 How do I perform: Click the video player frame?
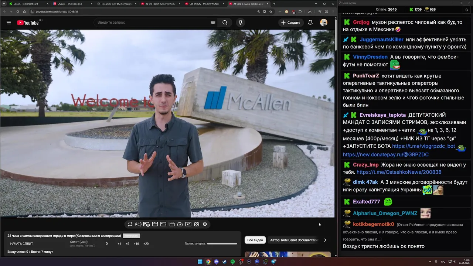pos(167,123)
